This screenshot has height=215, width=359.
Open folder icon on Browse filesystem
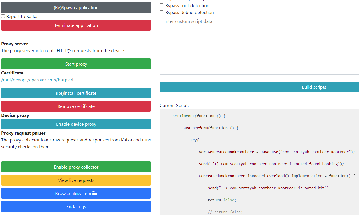click(x=95, y=194)
